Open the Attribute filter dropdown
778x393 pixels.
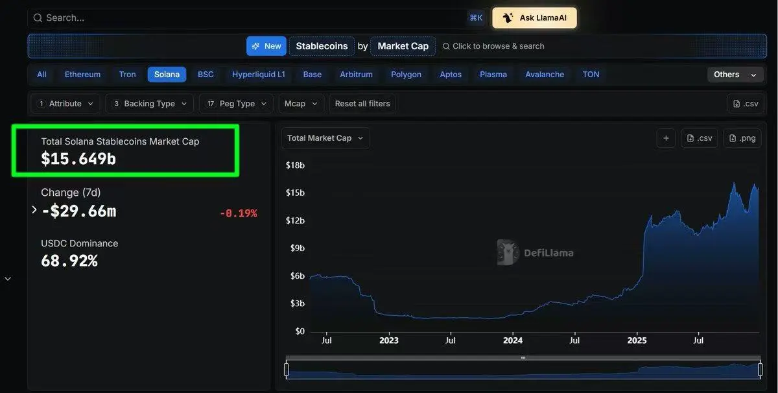click(65, 104)
